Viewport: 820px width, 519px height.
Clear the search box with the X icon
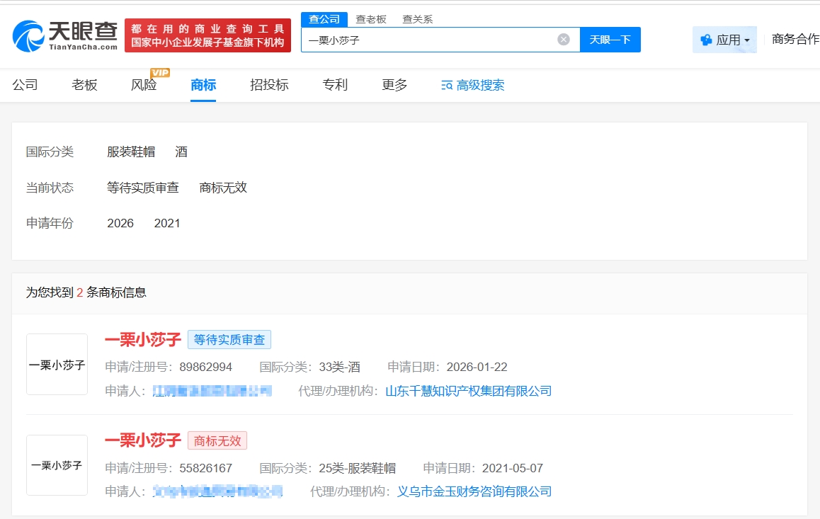coord(563,40)
